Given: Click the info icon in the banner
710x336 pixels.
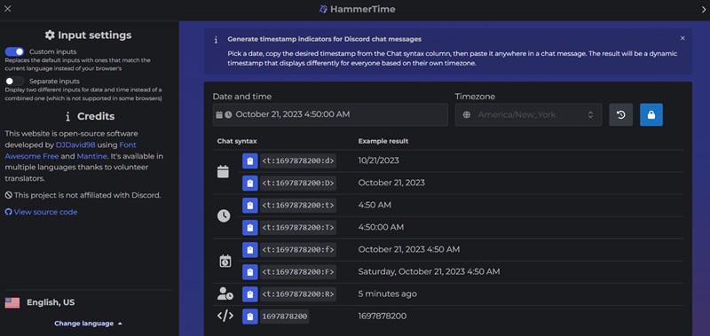Looking at the screenshot, I should 216,40.
